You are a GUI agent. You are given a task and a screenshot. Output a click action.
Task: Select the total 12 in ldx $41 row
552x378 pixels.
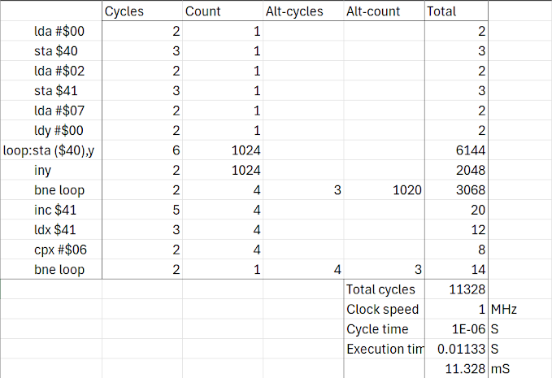pyautogui.click(x=456, y=230)
